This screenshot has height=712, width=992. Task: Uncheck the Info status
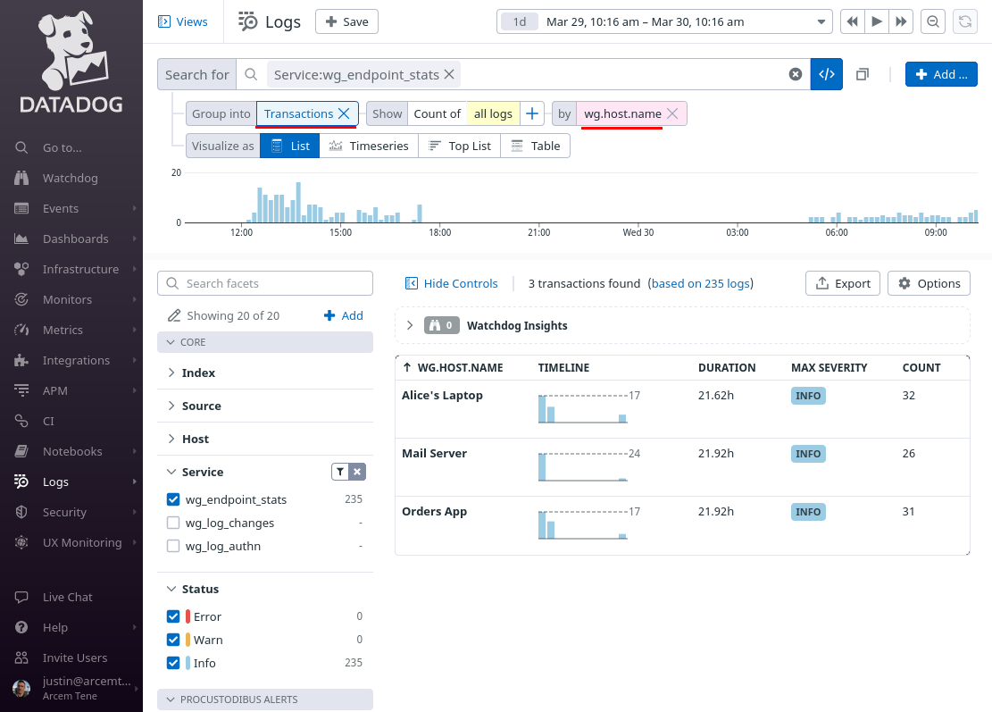(173, 663)
